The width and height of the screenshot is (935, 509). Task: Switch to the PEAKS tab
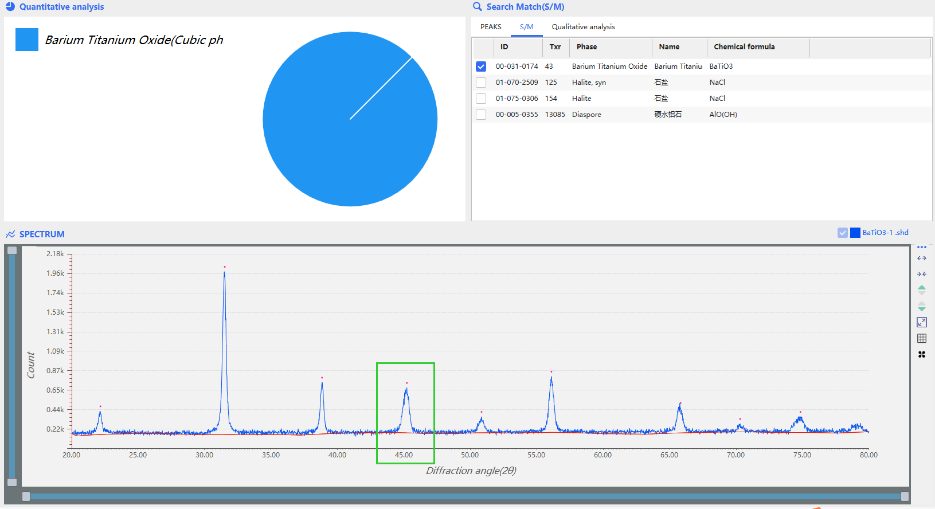[x=491, y=27]
